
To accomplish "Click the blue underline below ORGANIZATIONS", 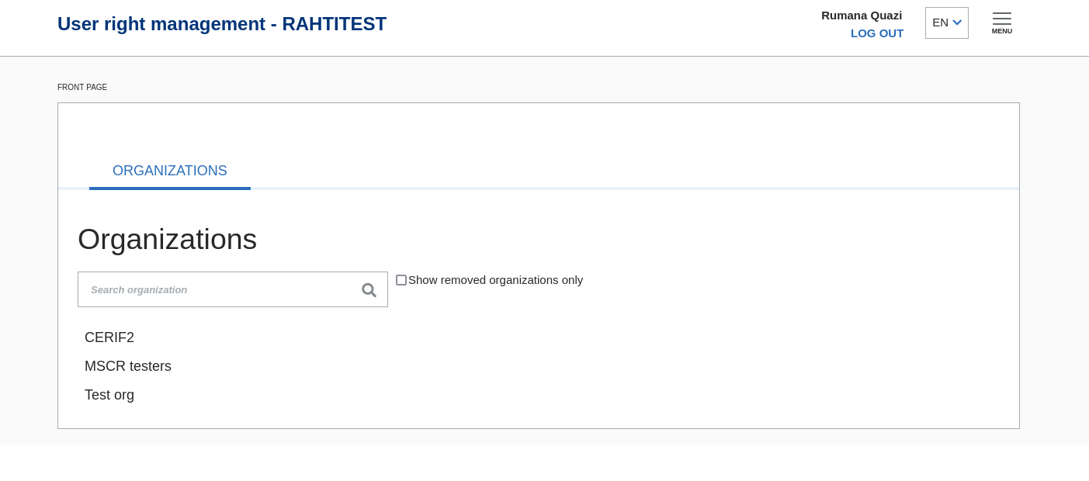I will 170,189.
